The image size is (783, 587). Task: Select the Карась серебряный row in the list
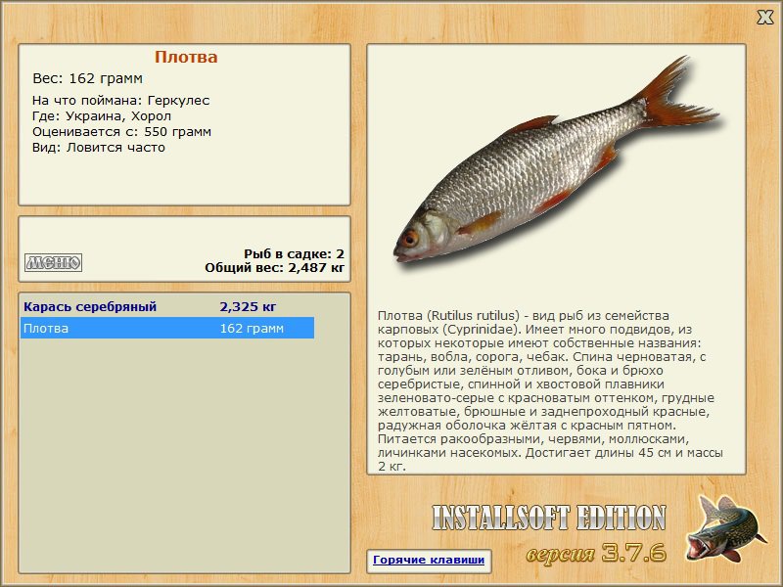click(x=167, y=306)
